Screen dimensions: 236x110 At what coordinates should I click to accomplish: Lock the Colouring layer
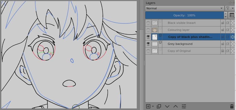tap(223, 30)
